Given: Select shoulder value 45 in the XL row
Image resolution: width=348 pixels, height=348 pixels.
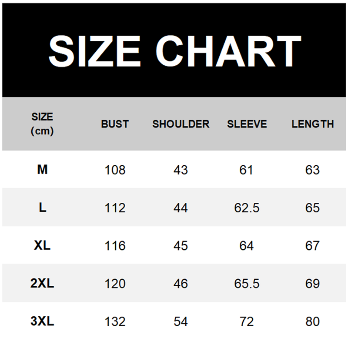Looking at the screenshot, I should tap(181, 246).
